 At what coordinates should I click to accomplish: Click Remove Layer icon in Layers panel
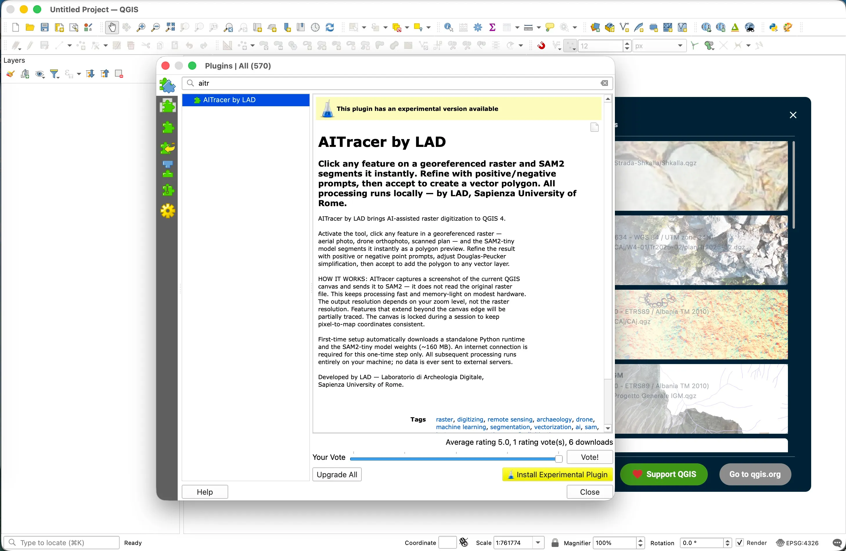coord(119,74)
